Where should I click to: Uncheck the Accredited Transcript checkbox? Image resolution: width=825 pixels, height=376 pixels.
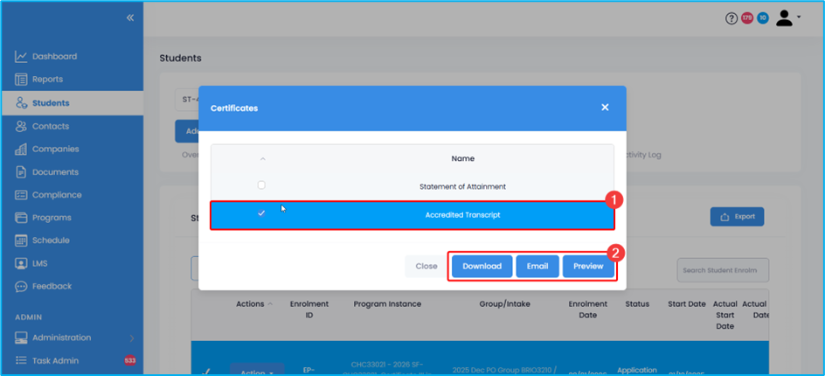pos(261,214)
